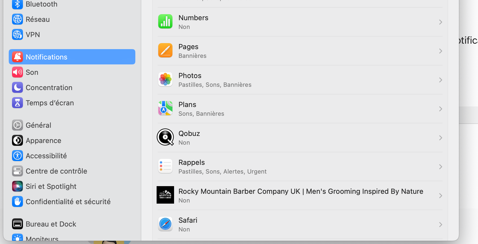Image resolution: width=478 pixels, height=244 pixels.
Task: Select the highlighted Notifications sidebar item
Action: pos(72,57)
